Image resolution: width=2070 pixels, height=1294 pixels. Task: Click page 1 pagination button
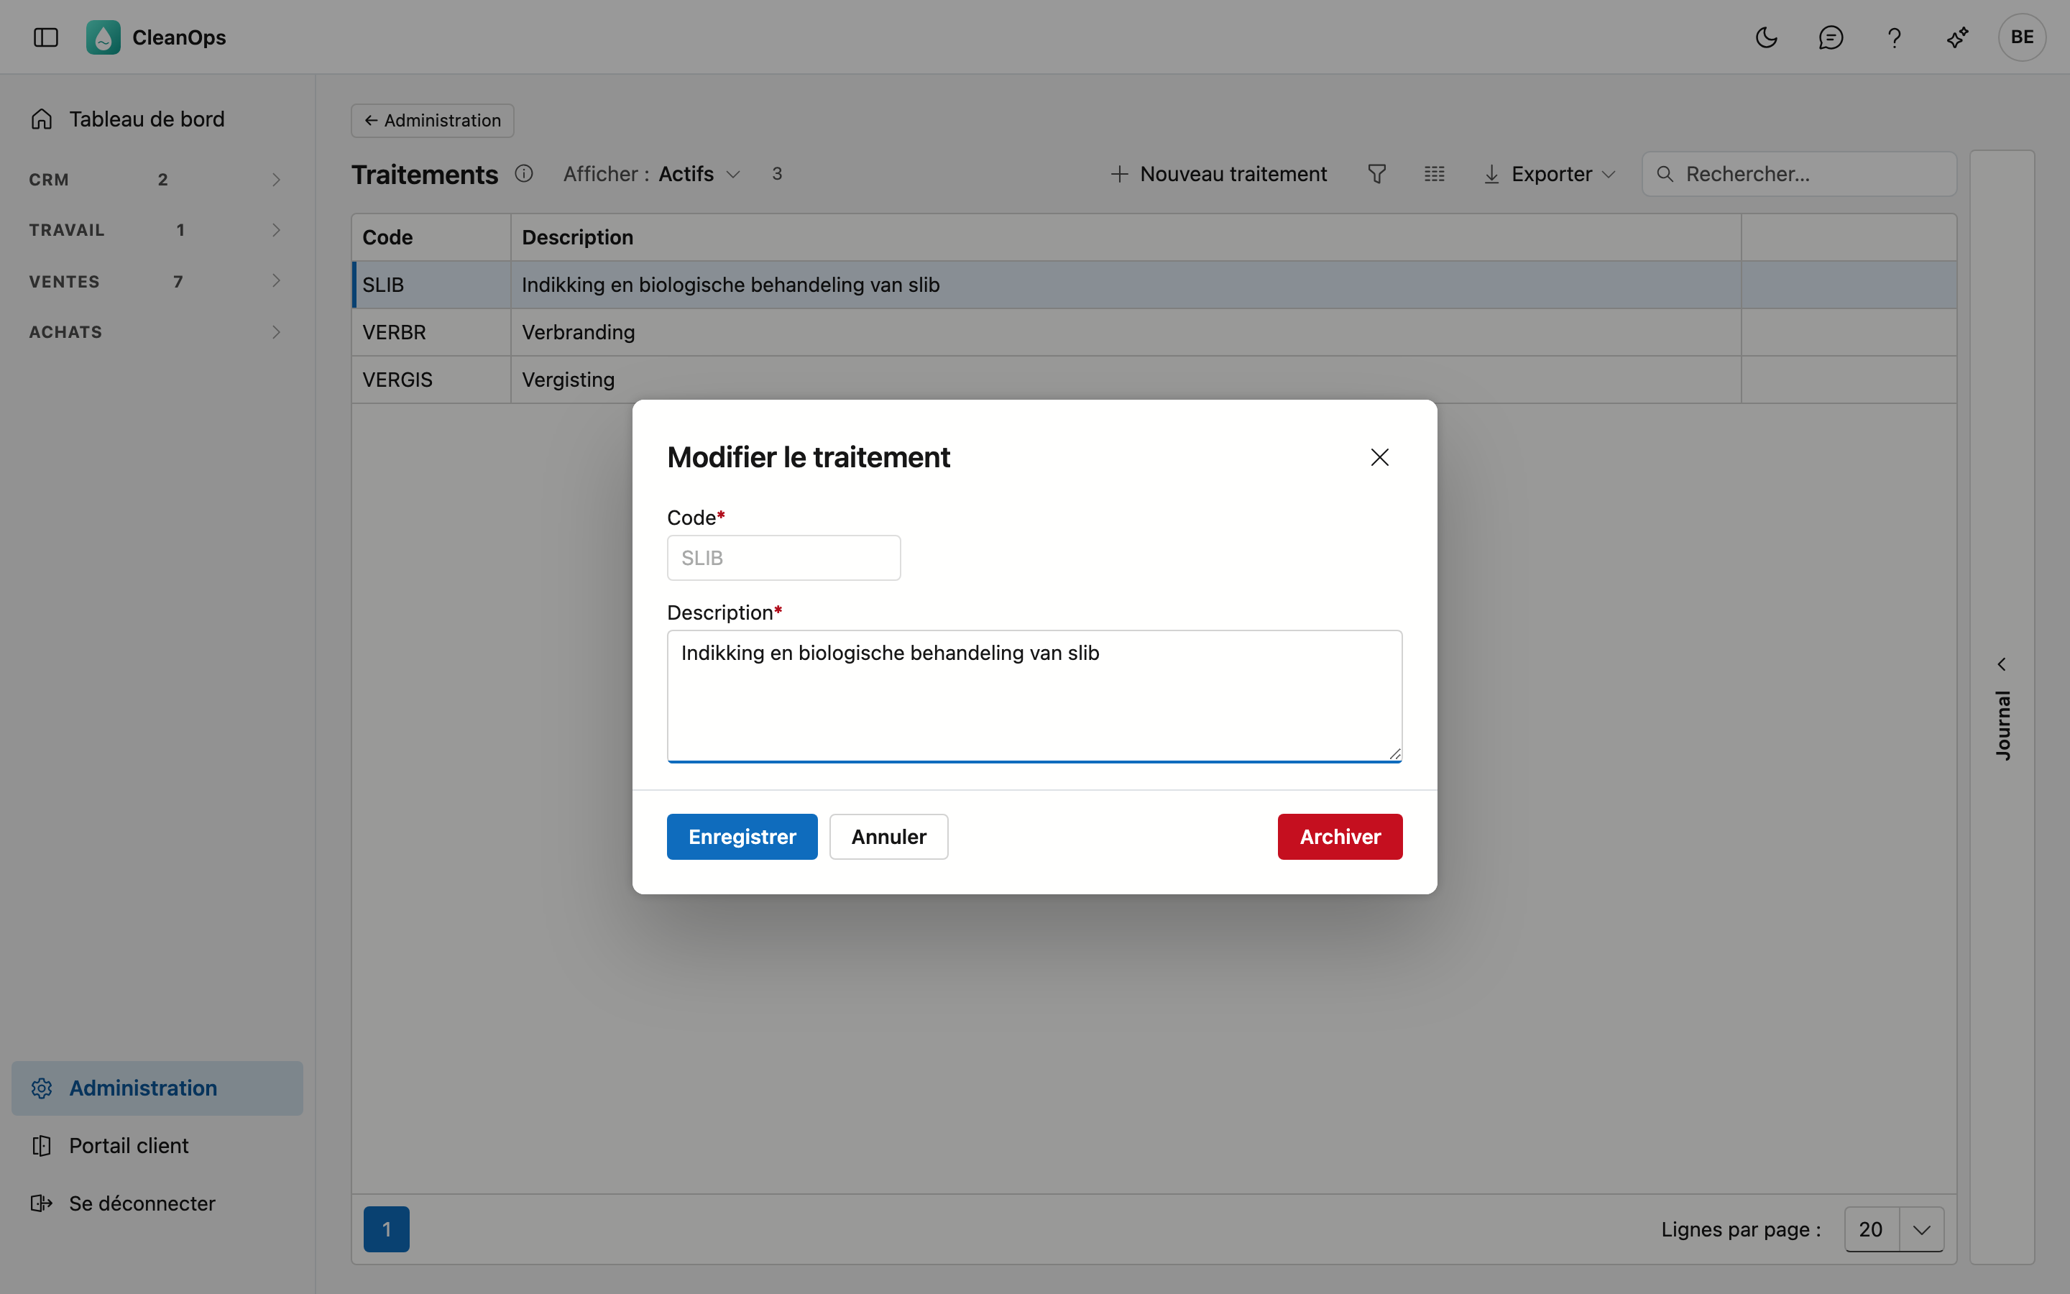pyautogui.click(x=386, y=1229)
